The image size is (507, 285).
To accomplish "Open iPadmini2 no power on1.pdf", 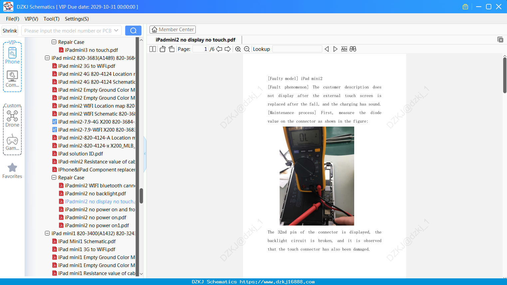I will pyautogui.click(x=94, y=225).
